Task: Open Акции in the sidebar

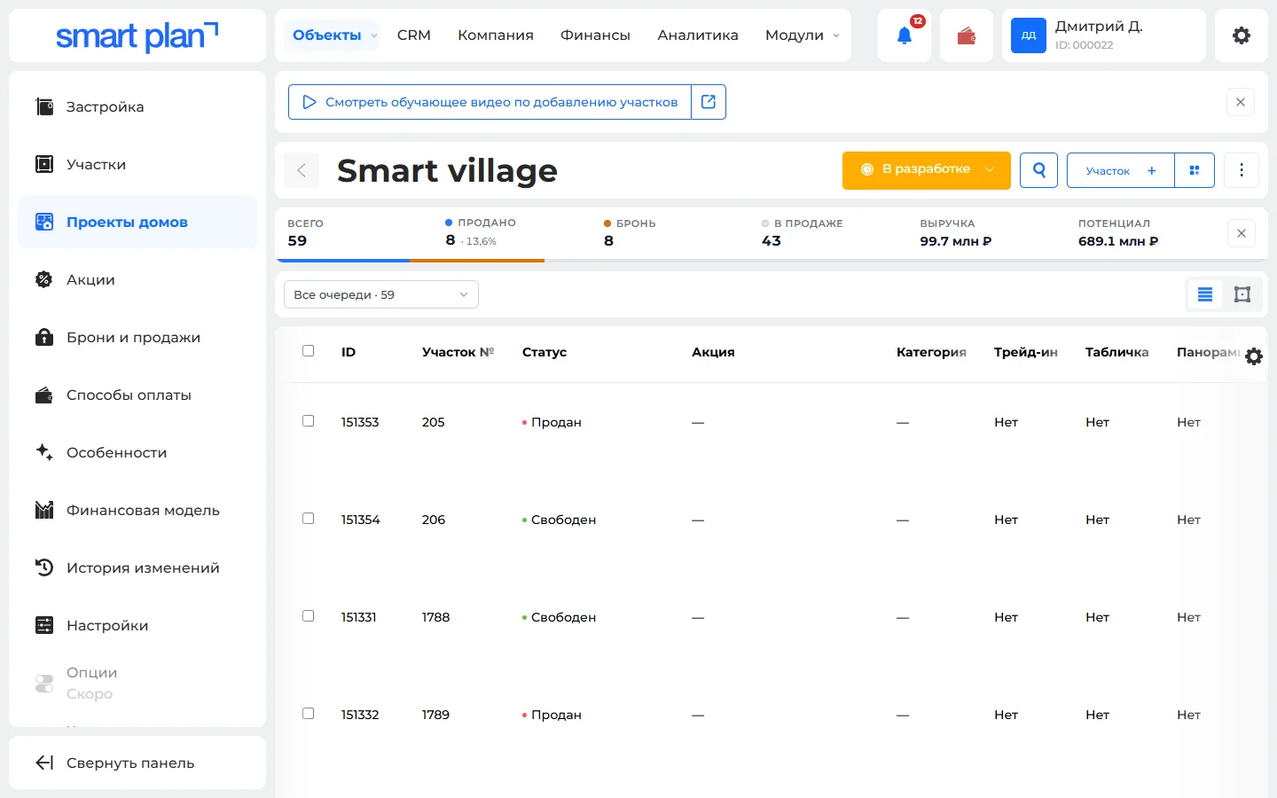Action: coord(137,279)
